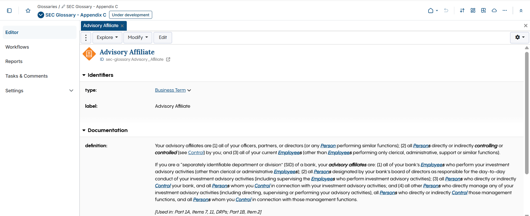Collapse header with double chevron icon
530x216 pixels.
521,11
